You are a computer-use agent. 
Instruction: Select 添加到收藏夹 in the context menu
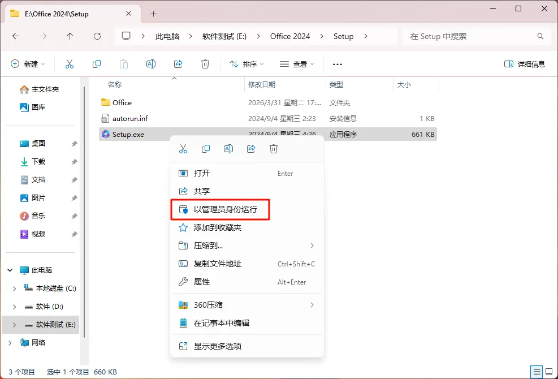point(247,227)
